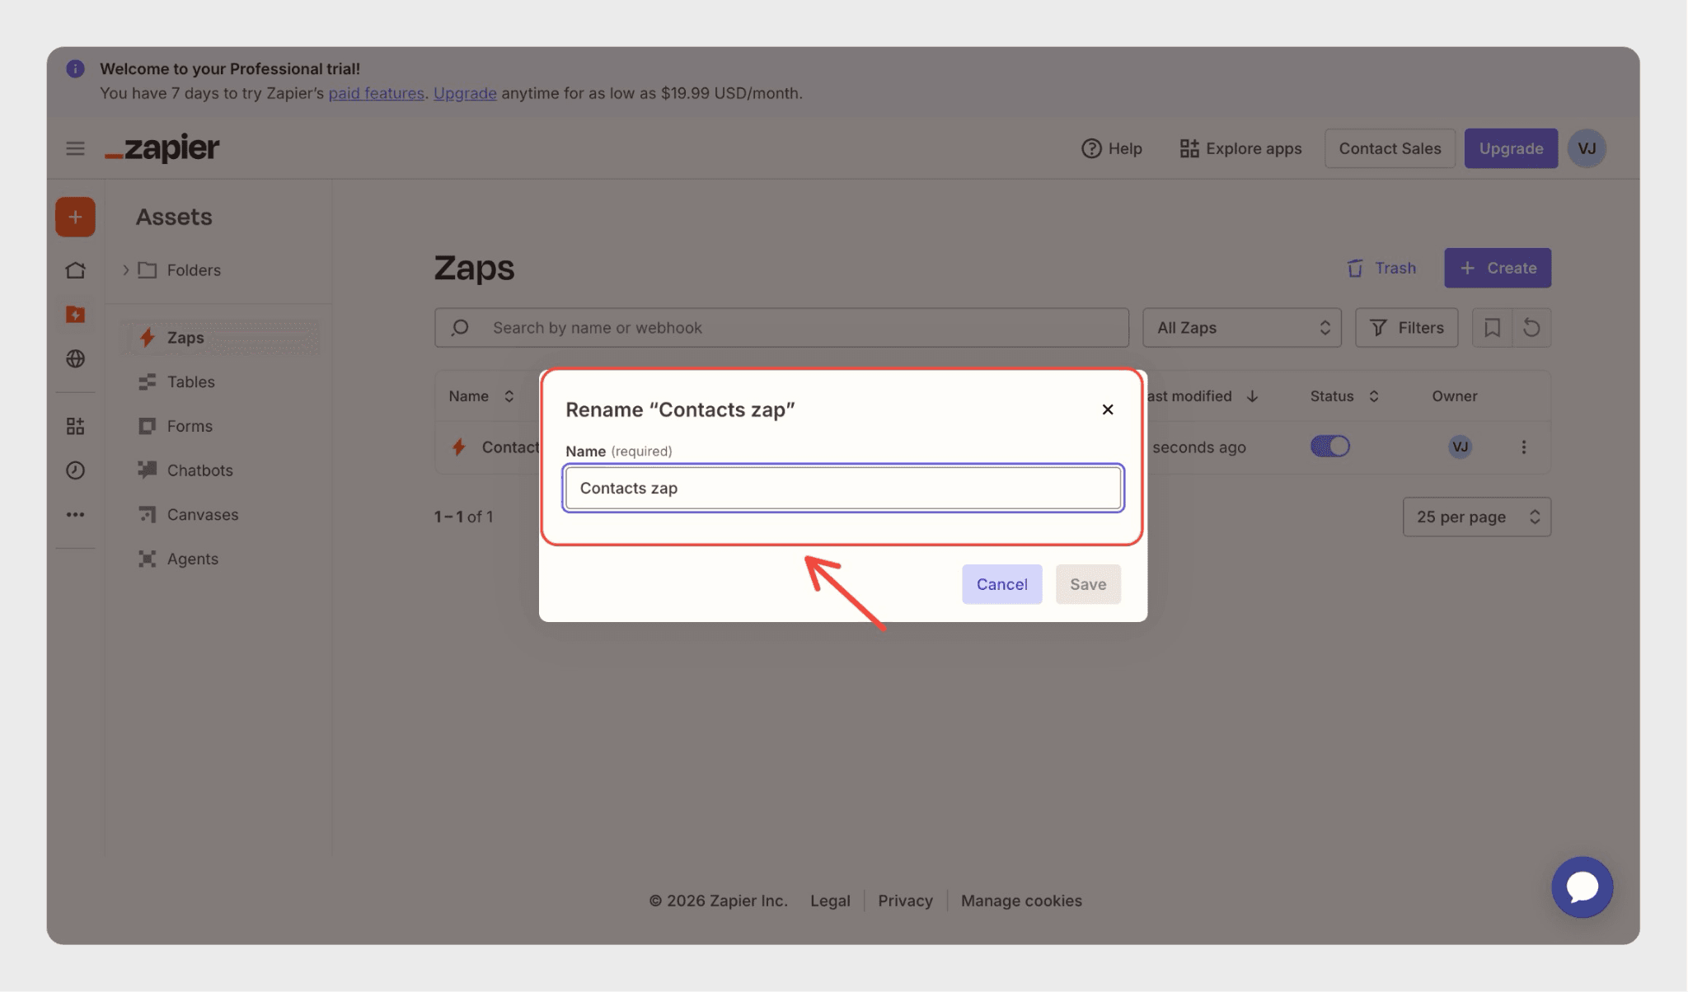The width and height of the screenshot is (1688, 992).
Task: Open the All Zaps dropdown
Action: [1241, 328]
